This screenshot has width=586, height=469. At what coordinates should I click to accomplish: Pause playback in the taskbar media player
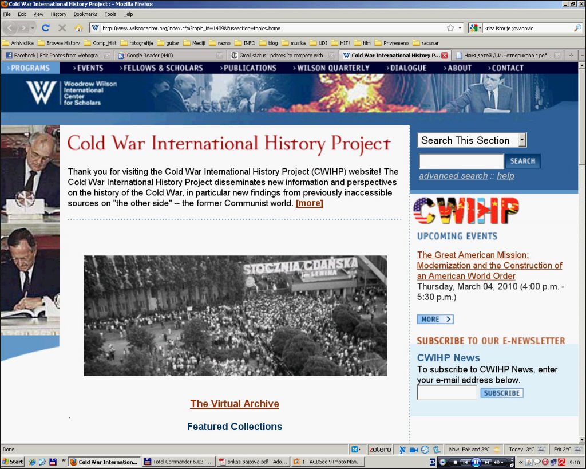[x=476, y=462]
